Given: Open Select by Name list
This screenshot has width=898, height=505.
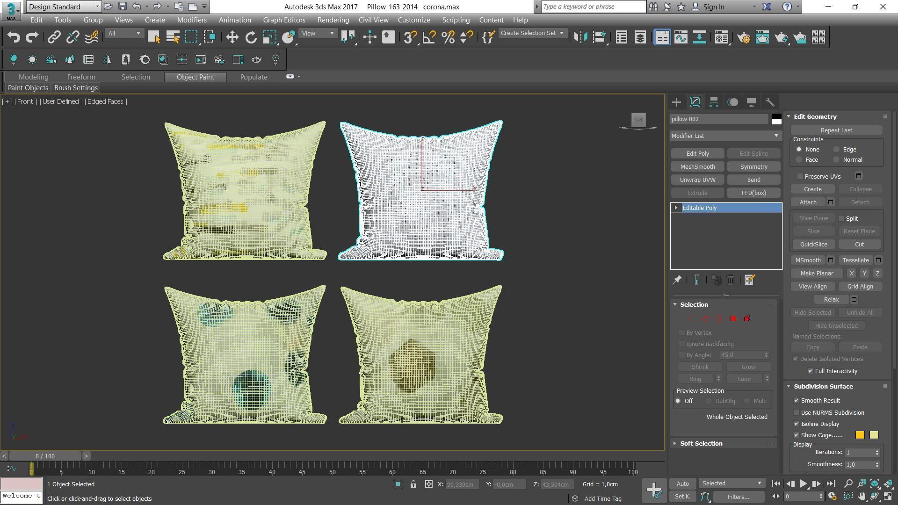Looking at the screenshot, I should coord(173,37).
